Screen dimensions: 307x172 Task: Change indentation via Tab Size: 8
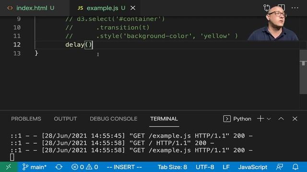pyautogui.click(x=172, y=167)
